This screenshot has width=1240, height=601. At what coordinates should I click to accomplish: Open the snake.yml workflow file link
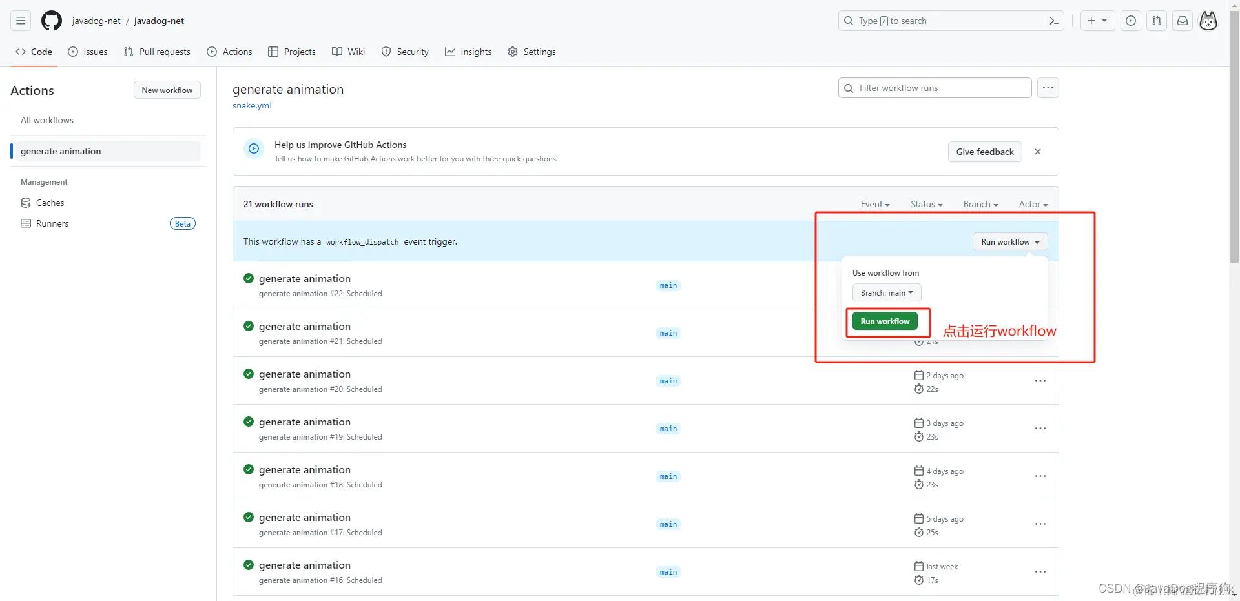click(x=252, y=105)
